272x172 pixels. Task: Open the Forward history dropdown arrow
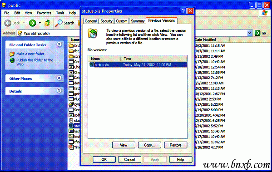(x=40, y=23)
